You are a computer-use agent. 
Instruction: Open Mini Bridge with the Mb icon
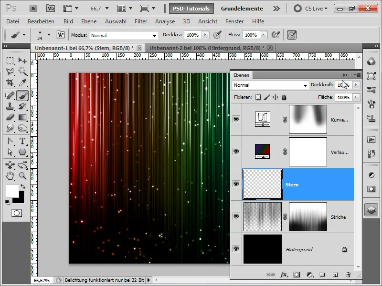[x=51, y=9]
